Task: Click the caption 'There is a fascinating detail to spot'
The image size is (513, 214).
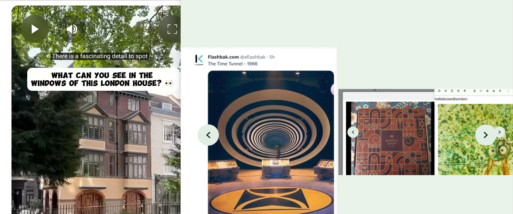Action: pyautogui.click(x=100, y=56)
